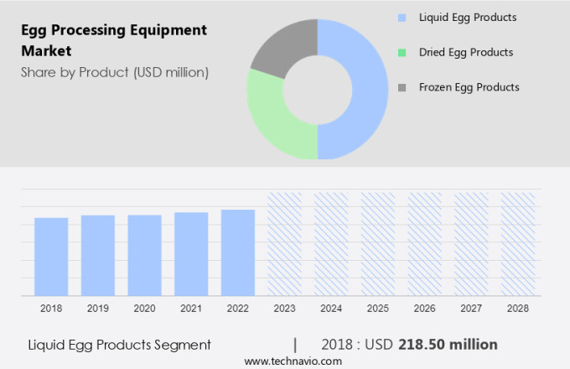Select the Liquid Egg Products legend label
Image resolution: width=570 pixels, height=369 pixels.
pos(467,18)
